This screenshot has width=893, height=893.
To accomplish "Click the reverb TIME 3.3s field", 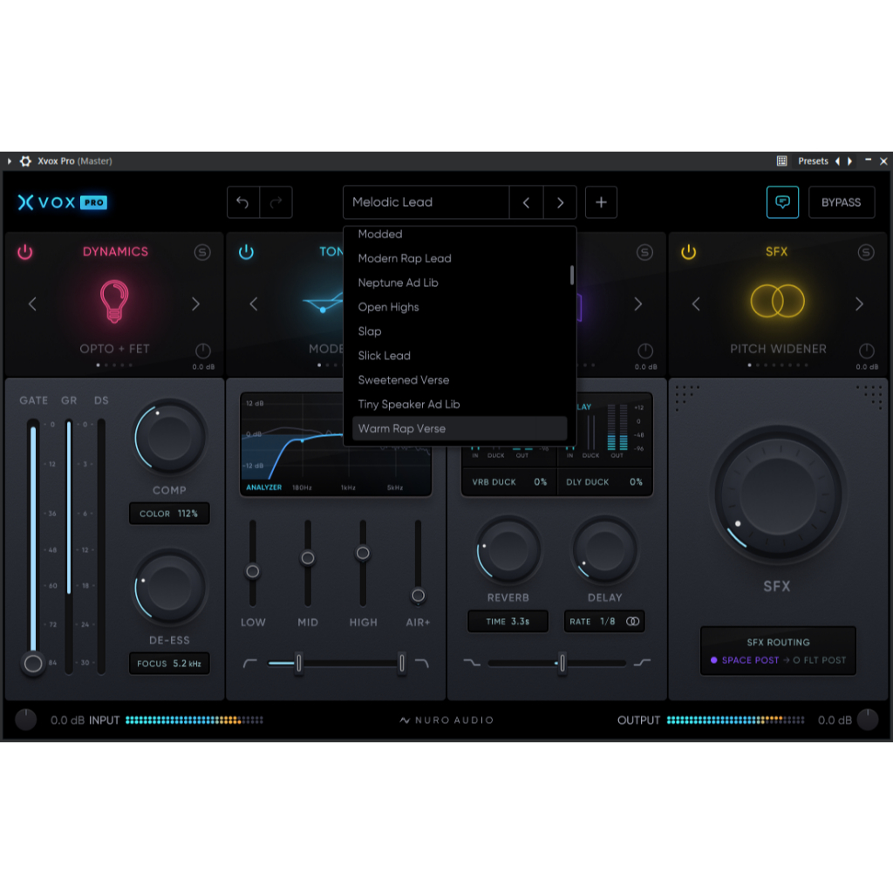I will coord(507,622).
